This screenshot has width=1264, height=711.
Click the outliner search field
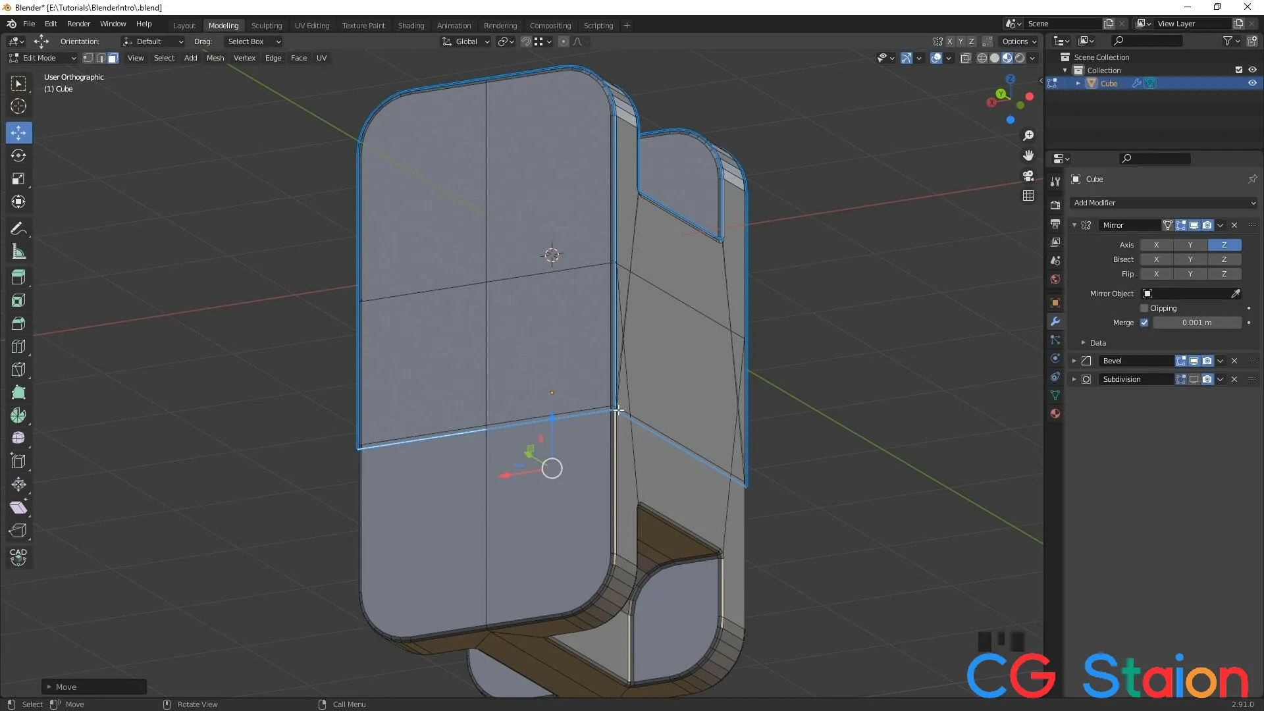click(x=1149, y=40)
